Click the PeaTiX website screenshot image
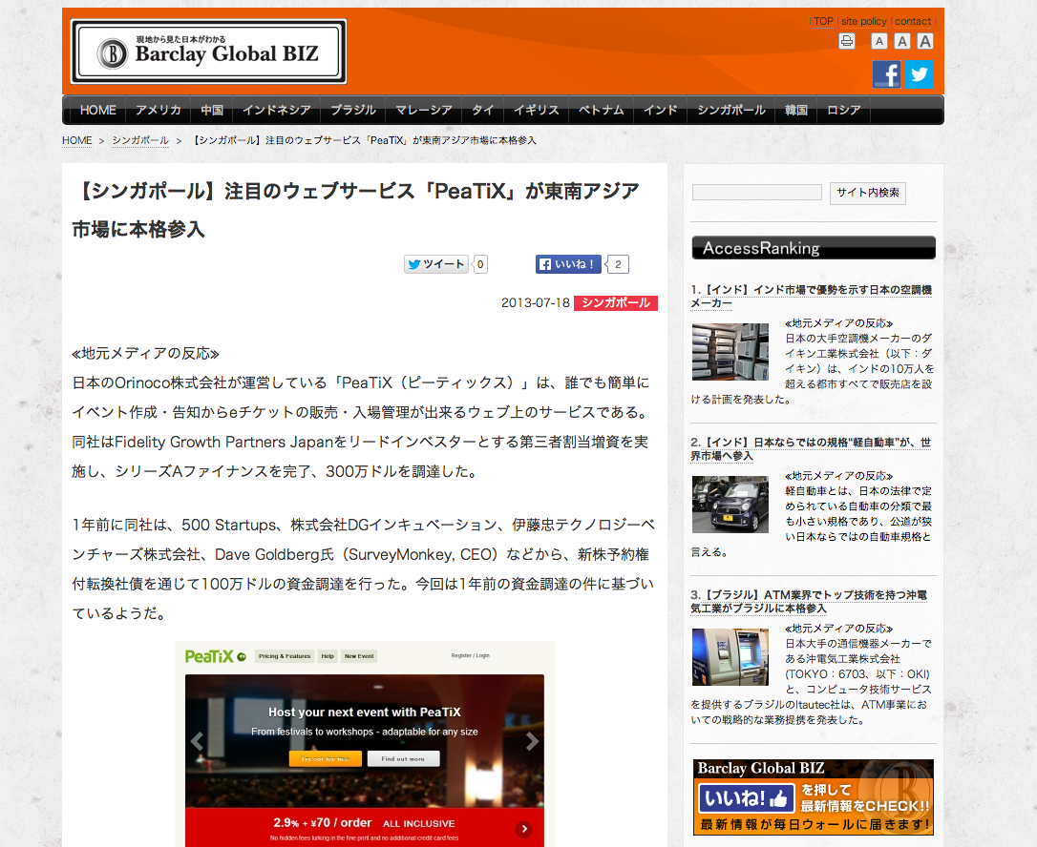Image resolution: width=1037 pixels, height=847 pixels. click(365, 743)
